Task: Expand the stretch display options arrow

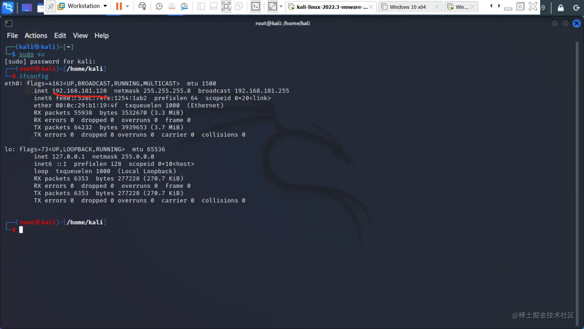Action: click(x=281, y=6)
